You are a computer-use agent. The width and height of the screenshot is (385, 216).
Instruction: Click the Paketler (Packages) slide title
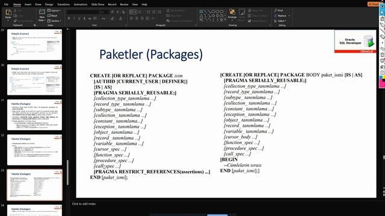click(x=151, y=55)
